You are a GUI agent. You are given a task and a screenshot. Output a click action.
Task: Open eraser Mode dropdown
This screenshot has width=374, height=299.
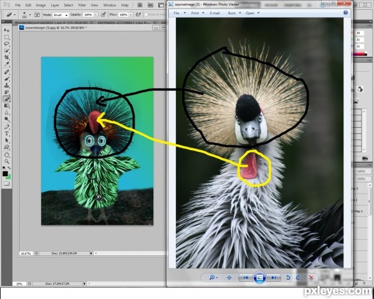(x=61, y=15)
